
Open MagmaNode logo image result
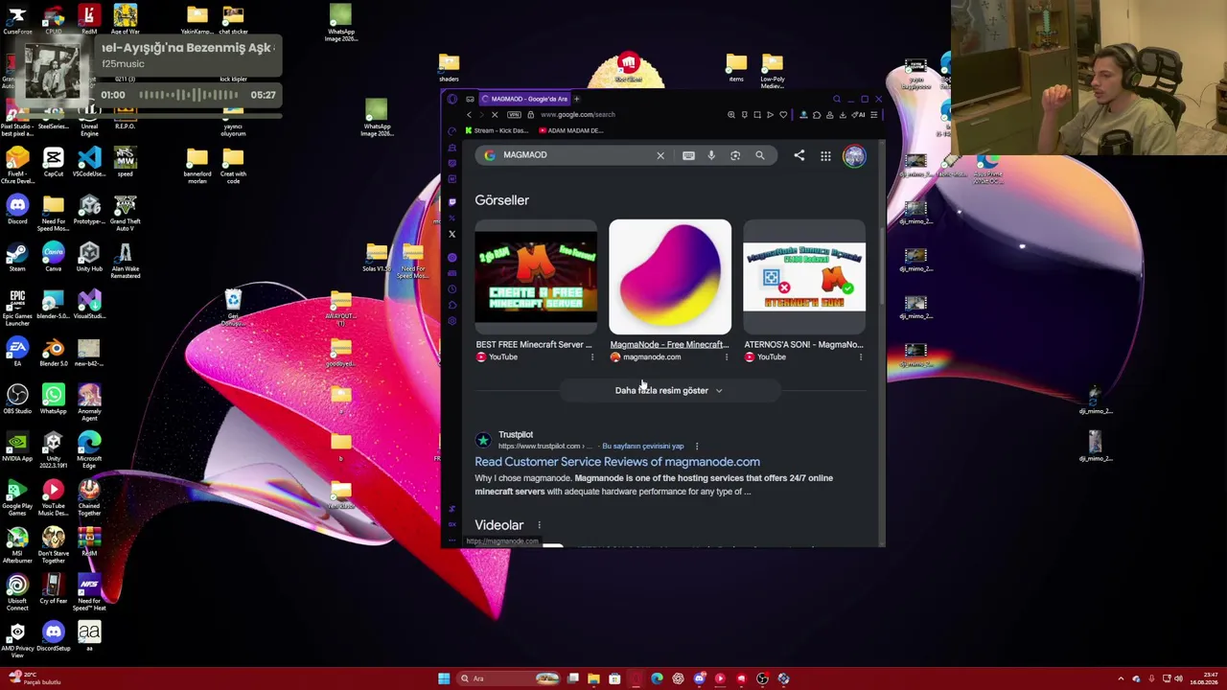670,277
